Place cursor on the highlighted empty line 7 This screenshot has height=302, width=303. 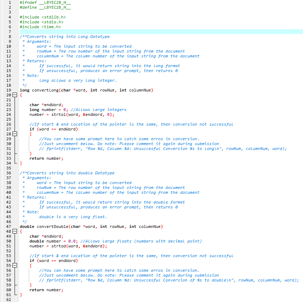(161, 32)
